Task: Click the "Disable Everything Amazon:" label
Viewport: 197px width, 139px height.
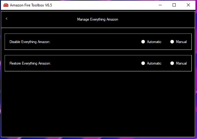Action: pyautogui.click(x=30, y=42)
